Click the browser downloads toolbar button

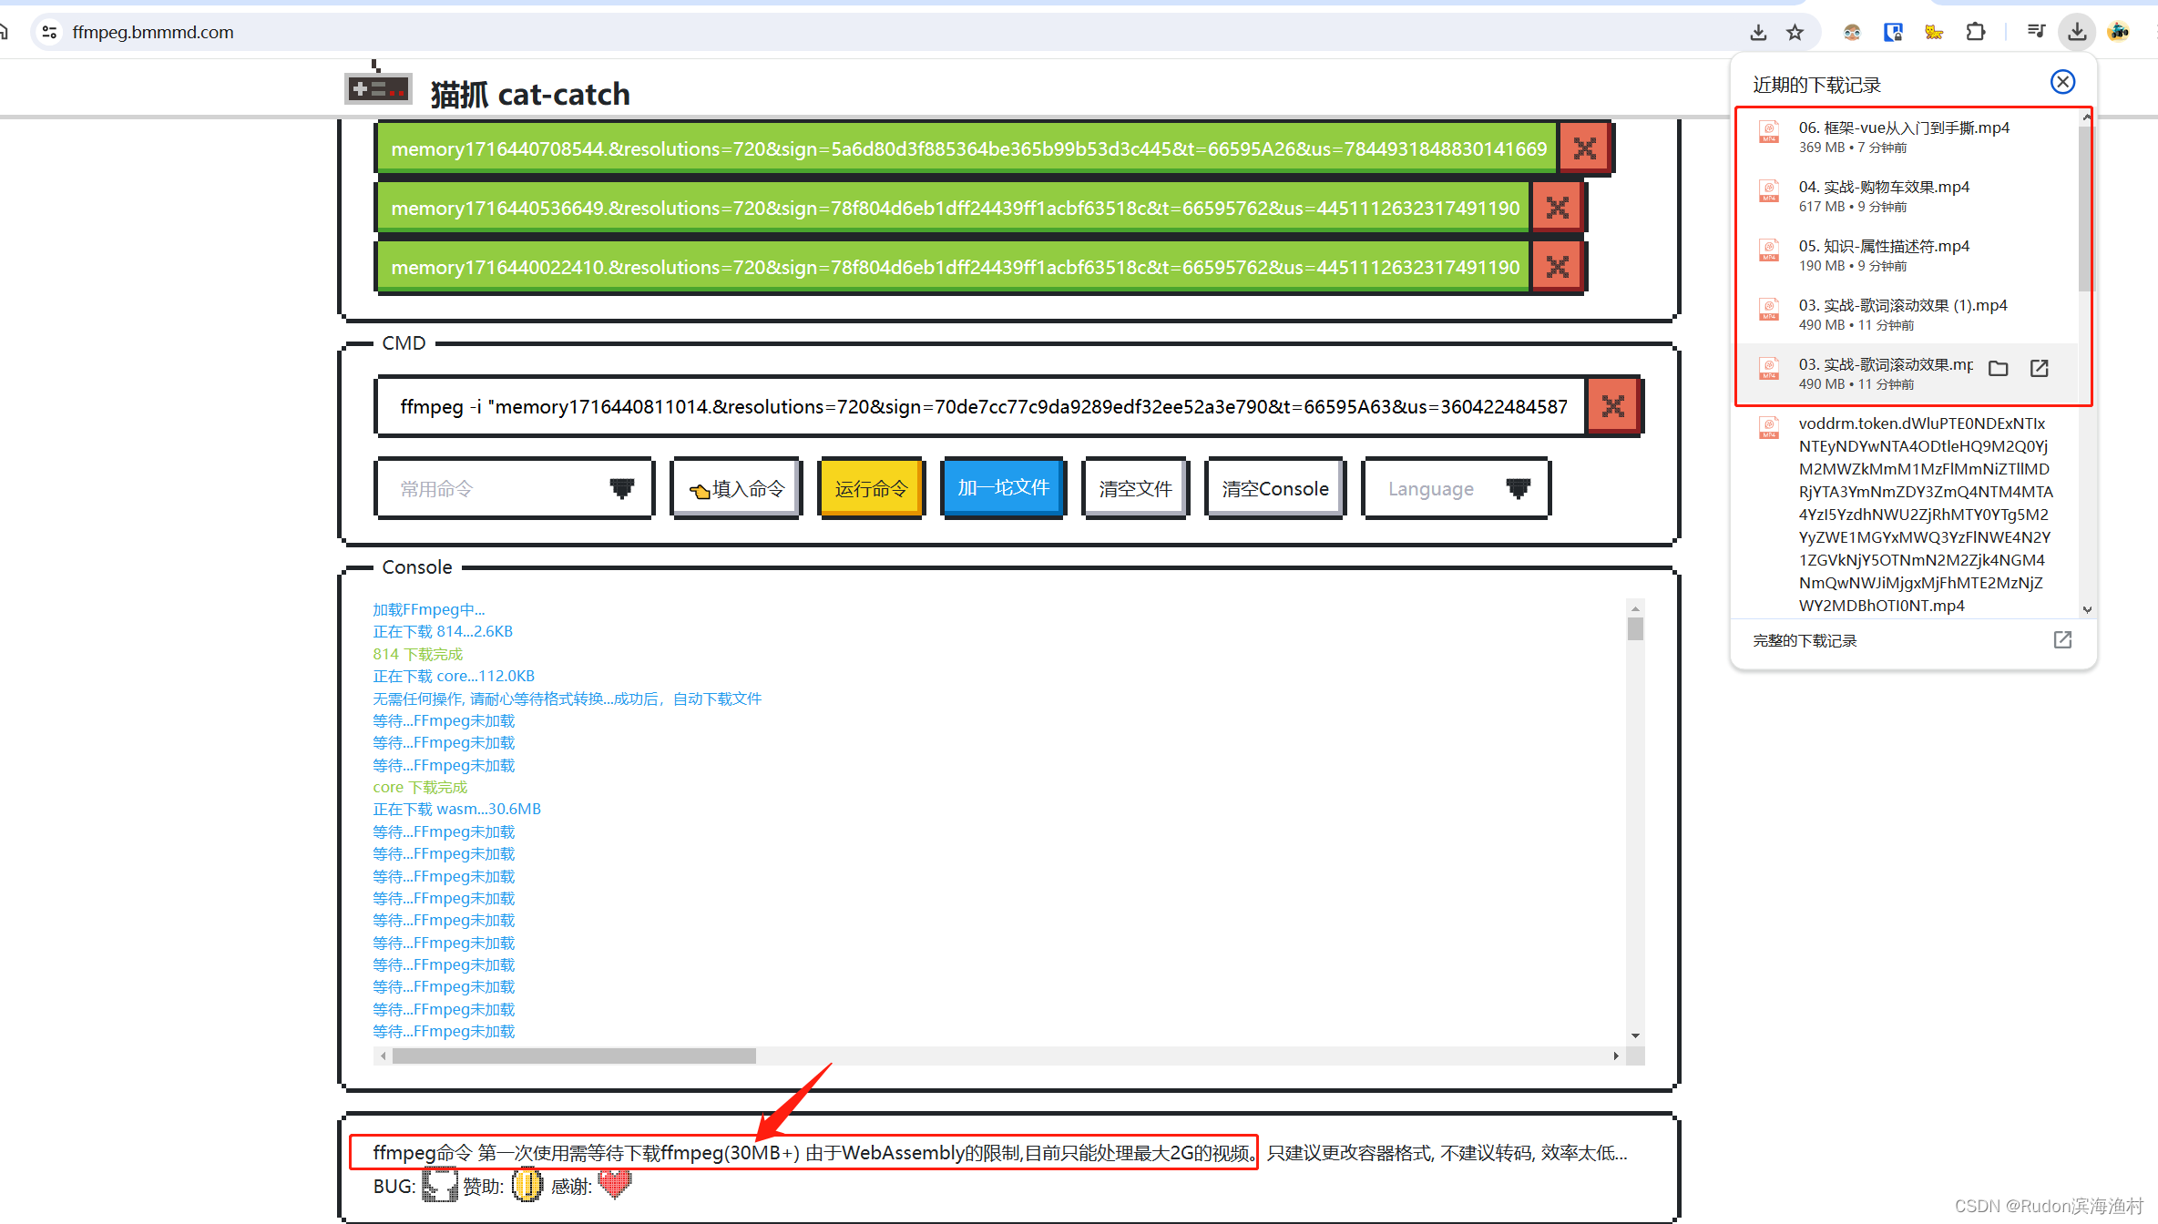[x=2077, y=32]
